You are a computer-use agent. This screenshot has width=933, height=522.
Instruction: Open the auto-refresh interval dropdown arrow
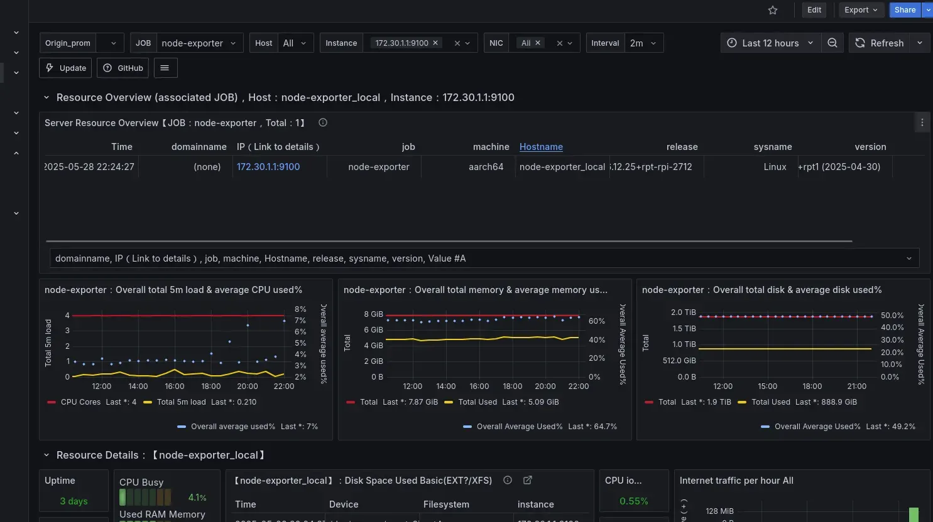920,43
